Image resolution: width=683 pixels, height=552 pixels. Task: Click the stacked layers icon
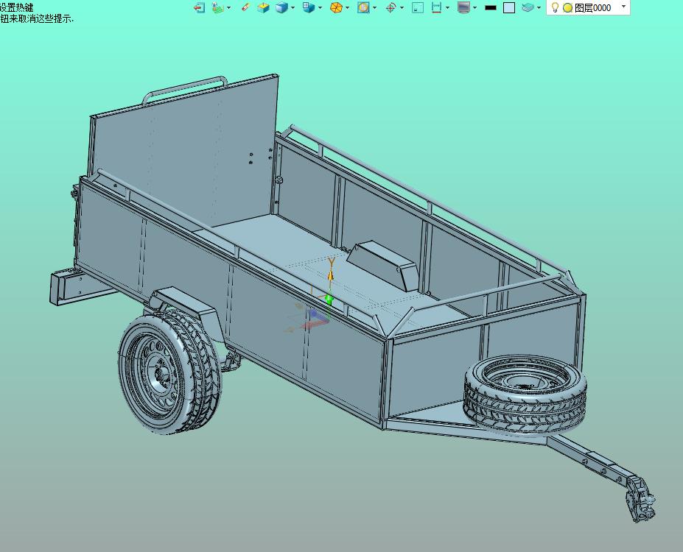coord(528,7)
